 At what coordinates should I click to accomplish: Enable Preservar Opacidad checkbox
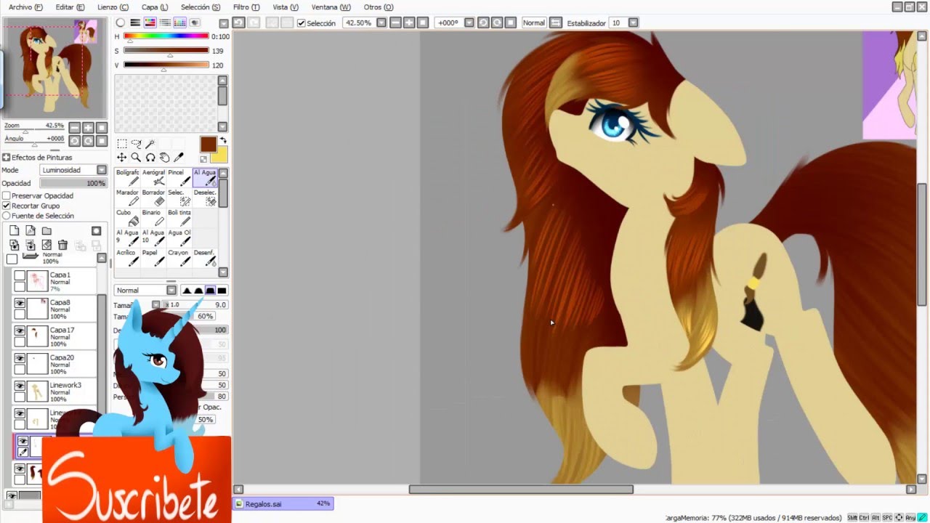pos(7,196)
